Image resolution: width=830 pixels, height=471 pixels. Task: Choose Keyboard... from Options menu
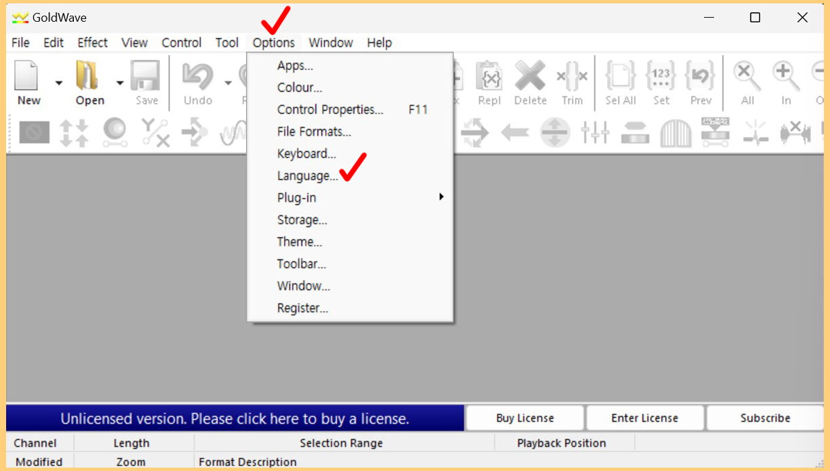pos(351,153)
